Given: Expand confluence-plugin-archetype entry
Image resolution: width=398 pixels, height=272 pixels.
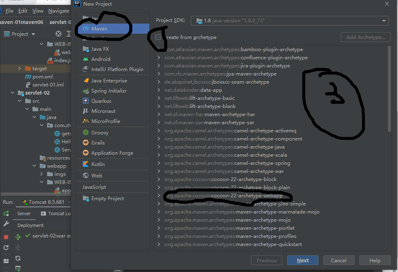Looking at the screenshot, I should coord(159,58).
